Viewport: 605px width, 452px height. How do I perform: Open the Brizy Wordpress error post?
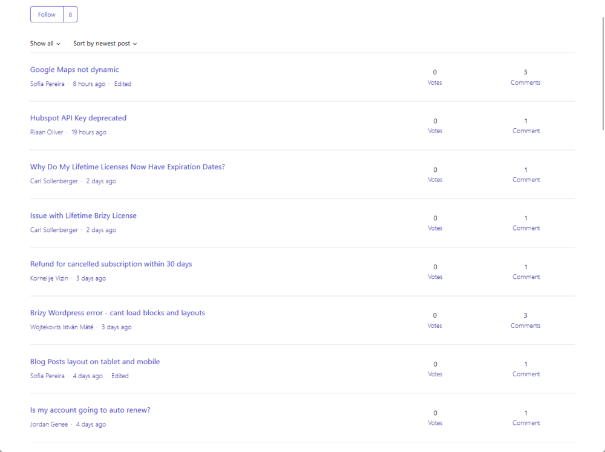[x=117, y=313]
